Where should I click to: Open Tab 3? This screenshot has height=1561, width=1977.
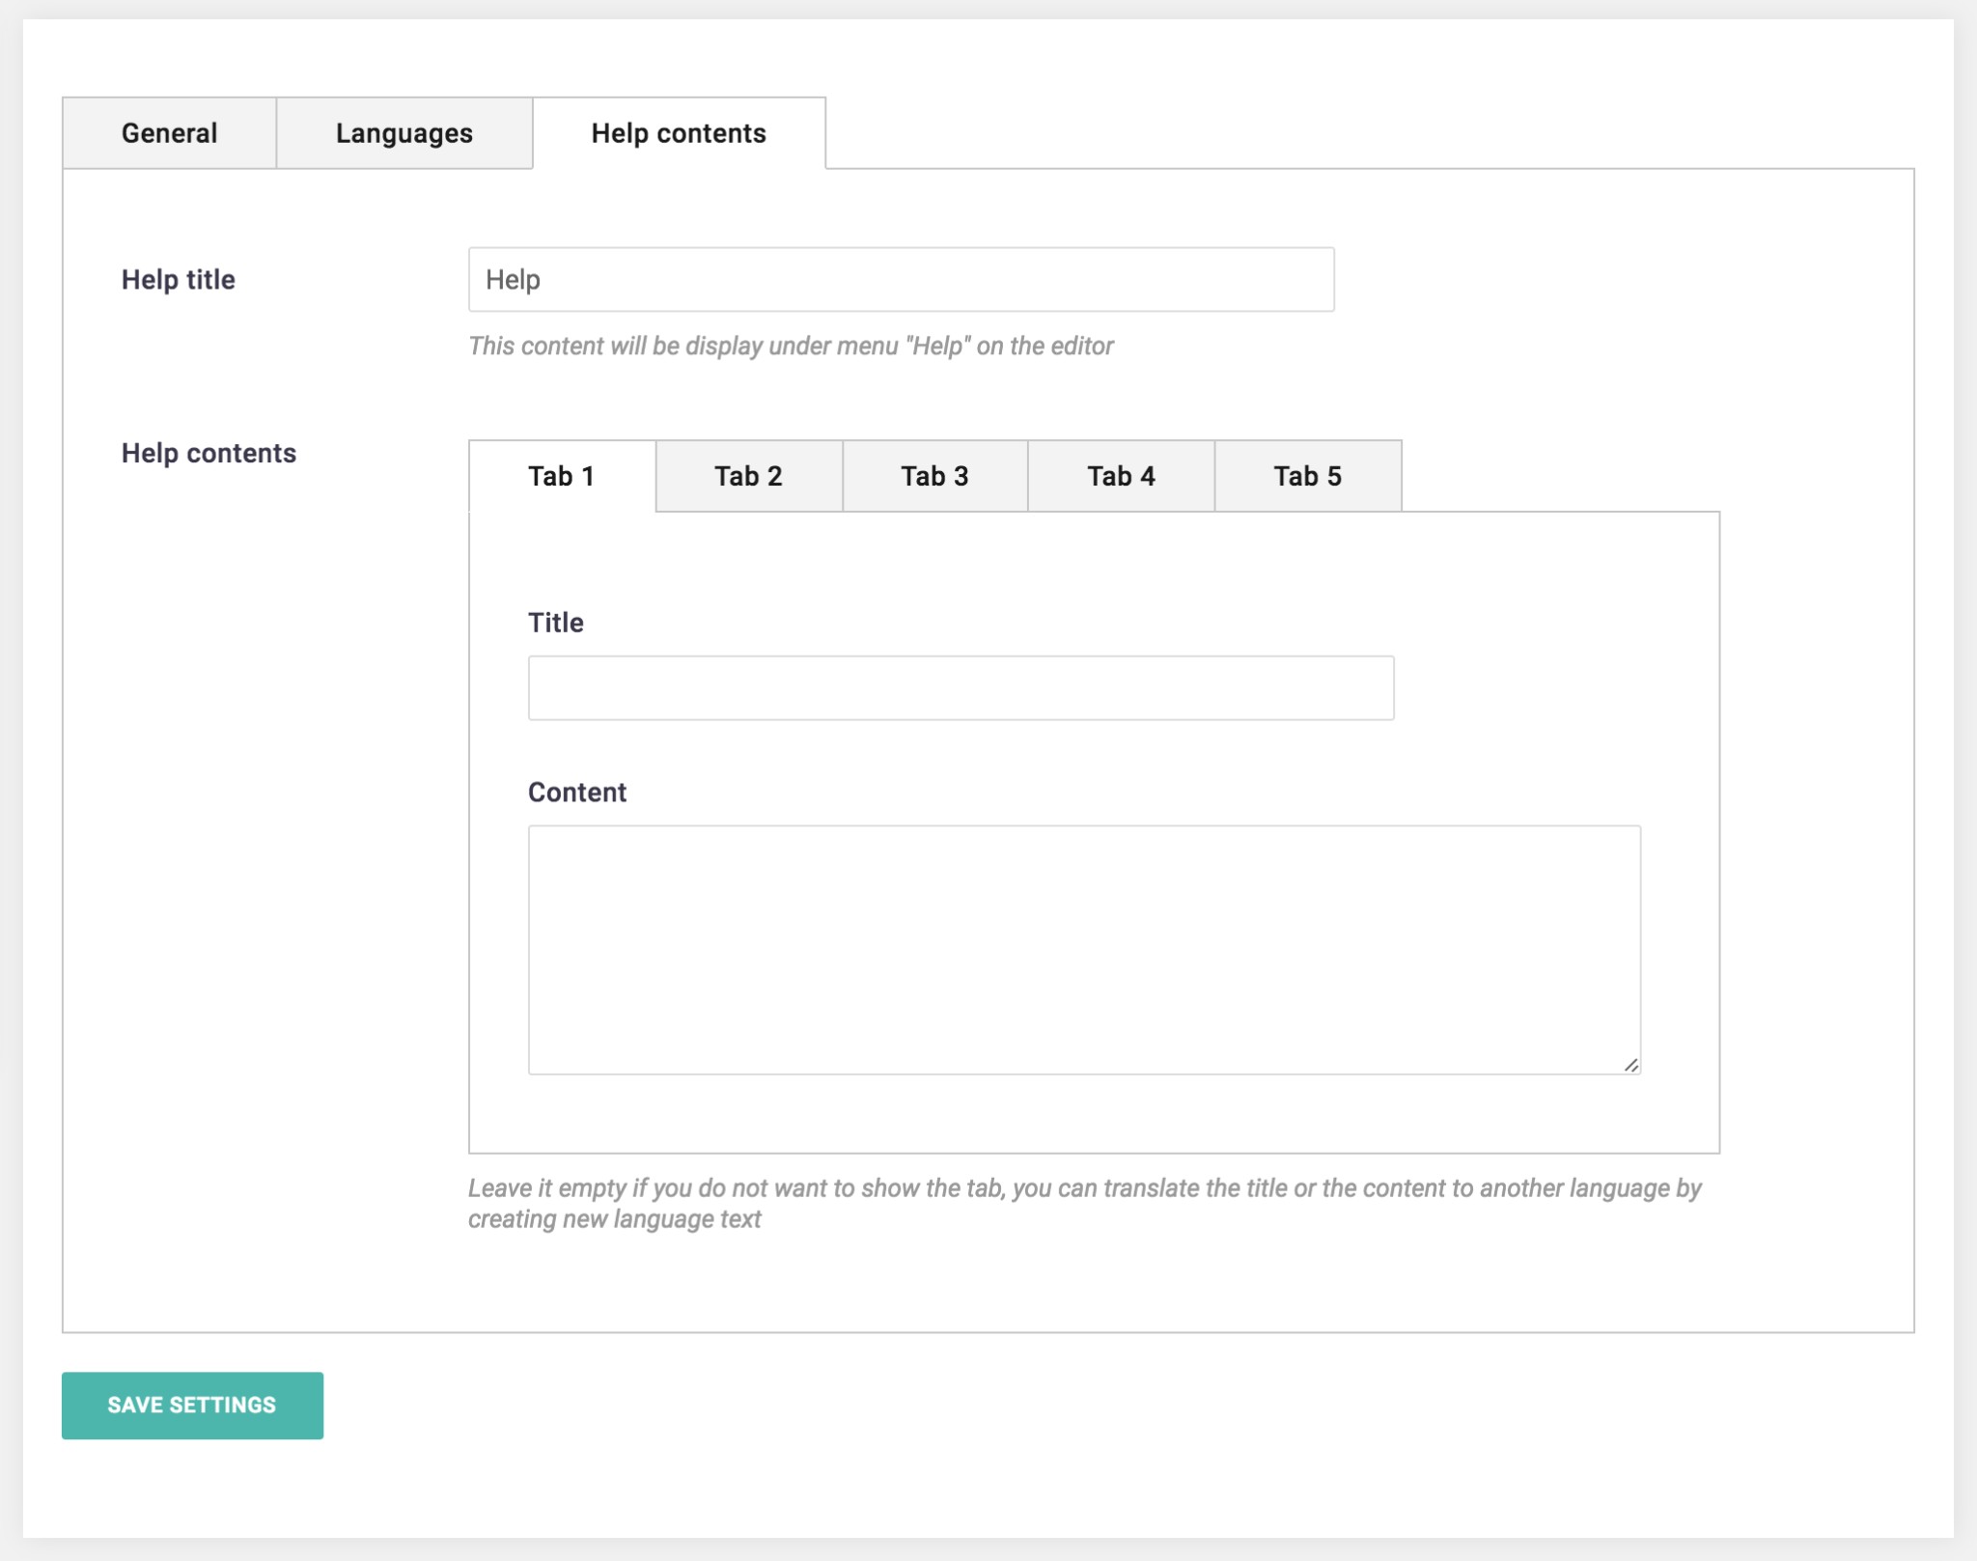[934, 476]
